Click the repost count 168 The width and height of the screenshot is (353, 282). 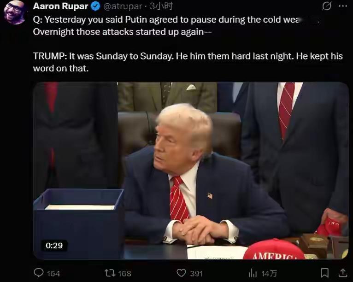[124, 273]
